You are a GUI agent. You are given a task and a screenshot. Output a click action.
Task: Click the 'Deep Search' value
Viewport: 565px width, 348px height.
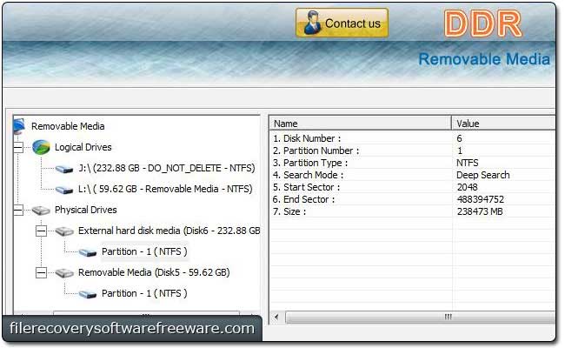(482, 175)
